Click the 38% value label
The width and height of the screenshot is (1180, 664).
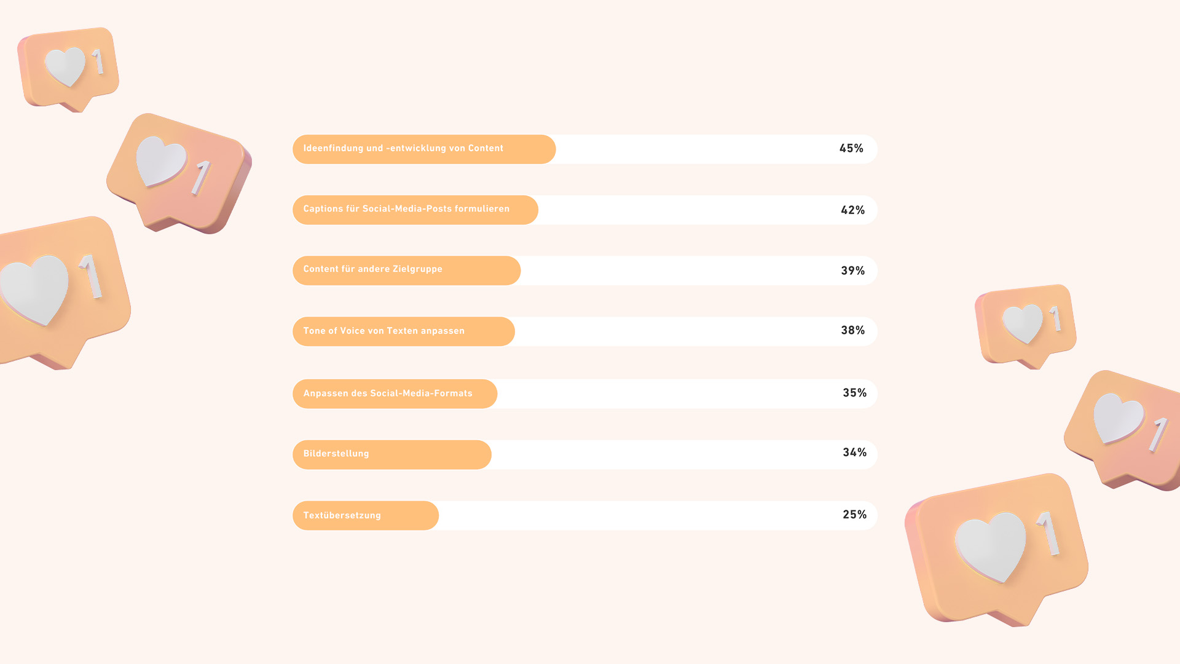click(852, 330)
